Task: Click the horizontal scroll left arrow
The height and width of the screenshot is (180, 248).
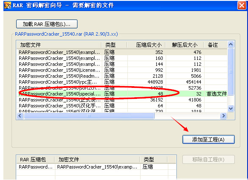Action: (x=20, y=116)
